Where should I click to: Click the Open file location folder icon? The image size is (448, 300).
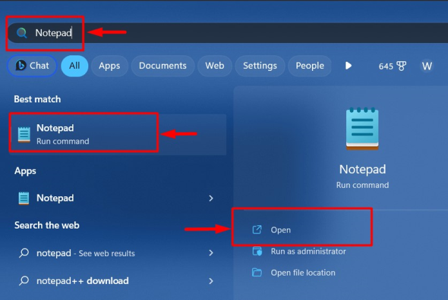(x=257, y=272)
